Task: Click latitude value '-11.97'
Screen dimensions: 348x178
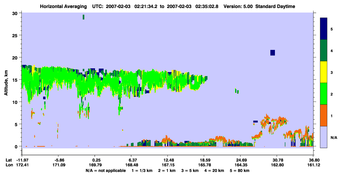Action: coord(22,160)
